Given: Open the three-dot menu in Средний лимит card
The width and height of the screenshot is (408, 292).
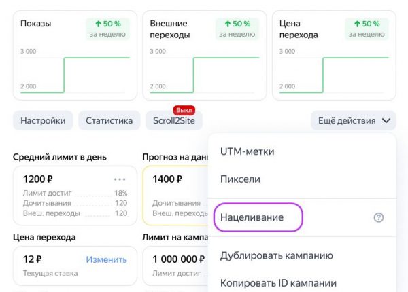Looking at the screenshot, I should coord(120,179).
